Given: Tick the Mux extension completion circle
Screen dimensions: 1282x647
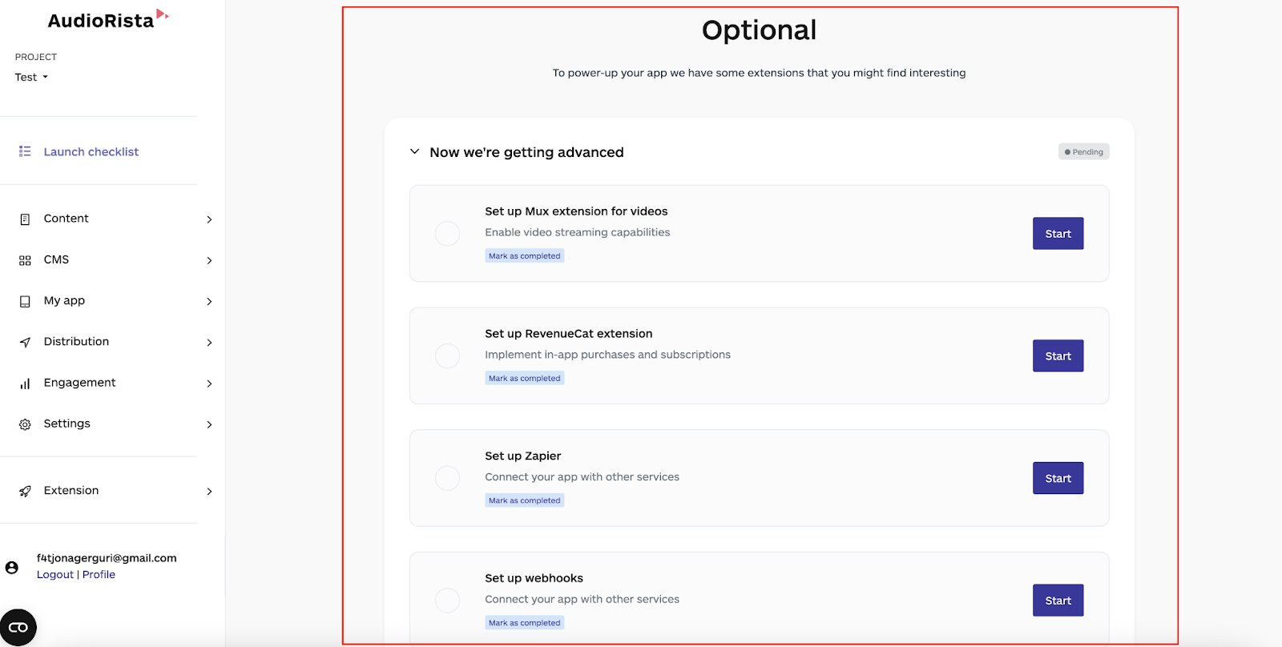Looking at the screenshot, I should pyautogui.click(x=447, y=234).
